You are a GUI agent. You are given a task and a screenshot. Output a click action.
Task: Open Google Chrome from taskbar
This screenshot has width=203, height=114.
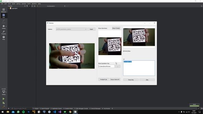[70, 112]
